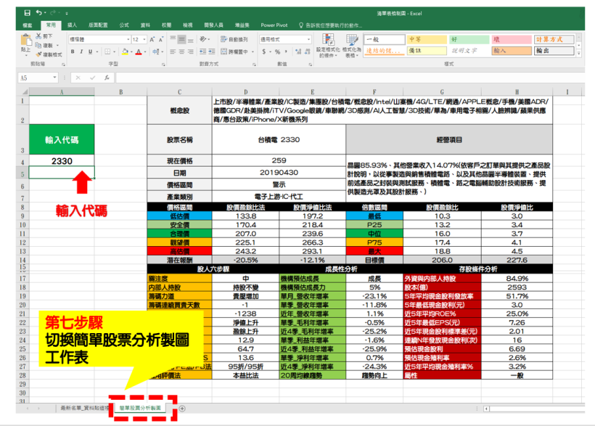Open the Name Box dropdown showing A5

[54, 78]
